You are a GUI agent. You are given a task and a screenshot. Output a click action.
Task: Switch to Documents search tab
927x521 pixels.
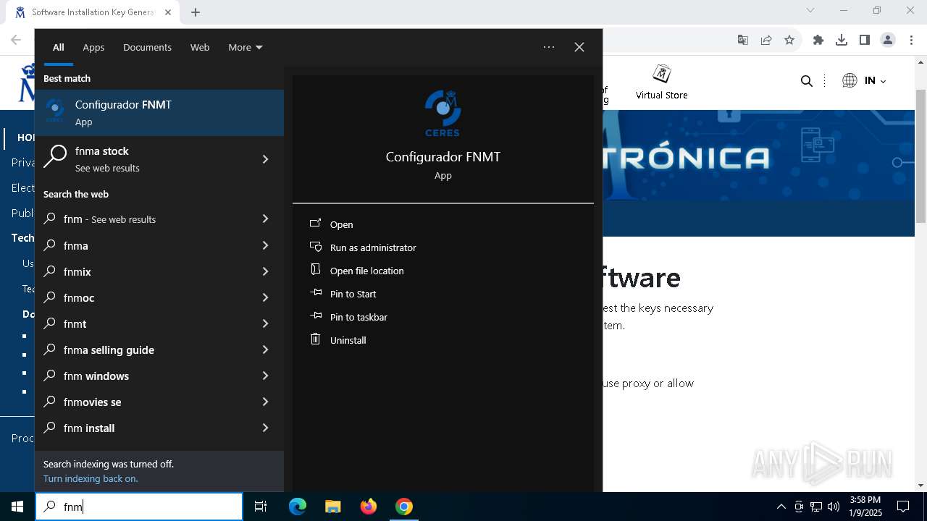tap(147, 47)
